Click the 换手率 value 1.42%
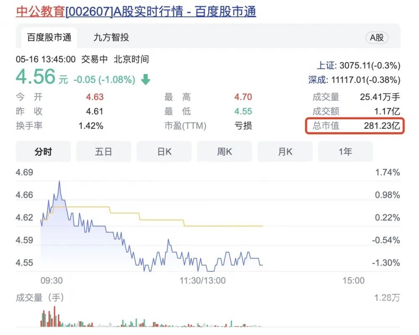419x335 pixels. 91,125
